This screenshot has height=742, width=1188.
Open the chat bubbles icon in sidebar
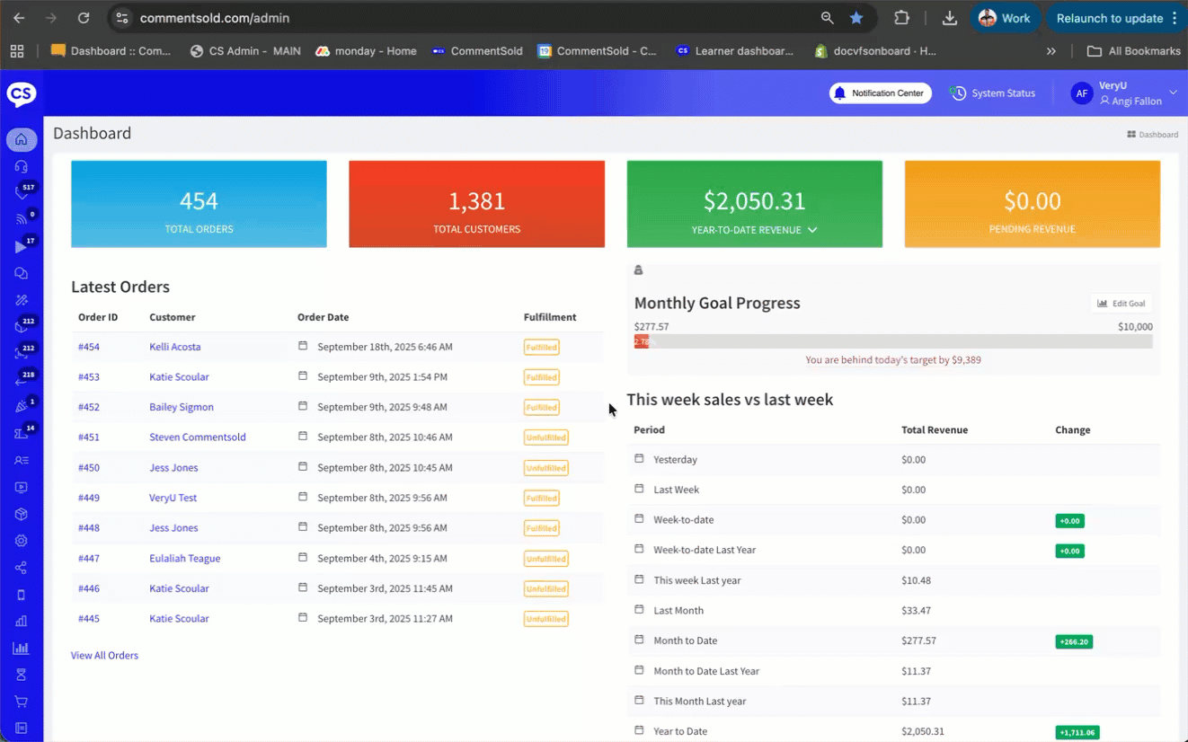[x=22, y=273]
